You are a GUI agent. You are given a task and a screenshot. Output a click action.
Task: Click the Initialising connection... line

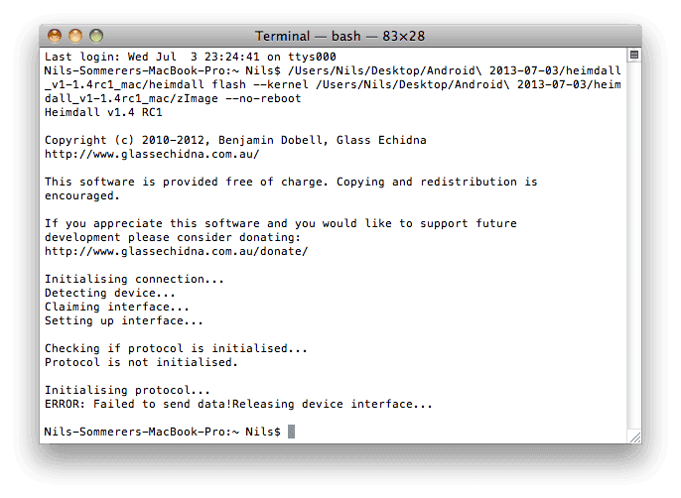click(134, 279)
